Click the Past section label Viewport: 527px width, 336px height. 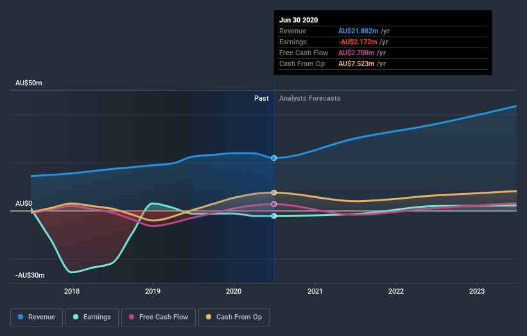point(261,98)
